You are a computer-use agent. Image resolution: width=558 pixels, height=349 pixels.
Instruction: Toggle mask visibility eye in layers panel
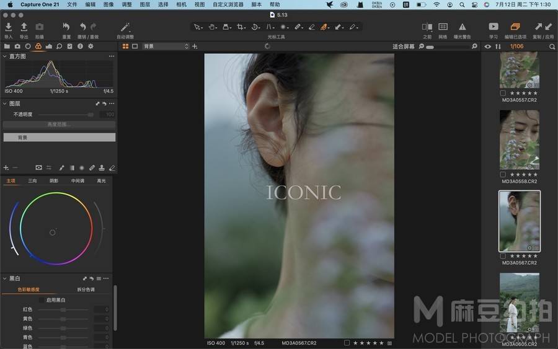(x=39, y=167)
